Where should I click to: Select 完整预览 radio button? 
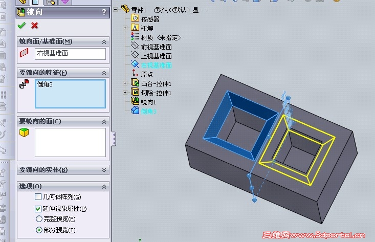coord(39,219)
